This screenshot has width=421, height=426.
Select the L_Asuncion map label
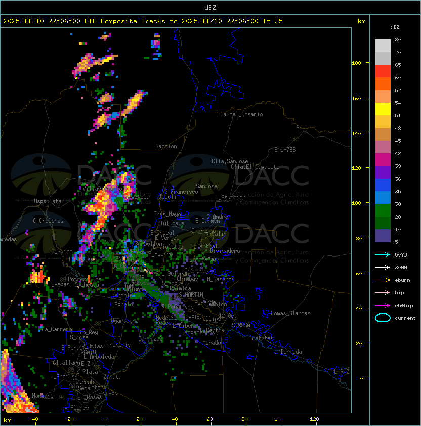click(x=230, y=197)
